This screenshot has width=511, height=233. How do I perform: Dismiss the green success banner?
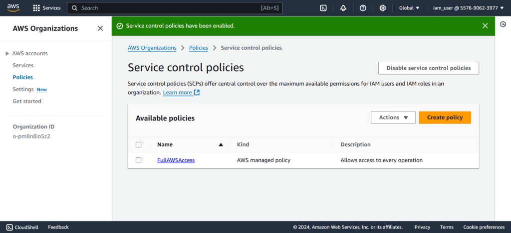pos(485,26)
